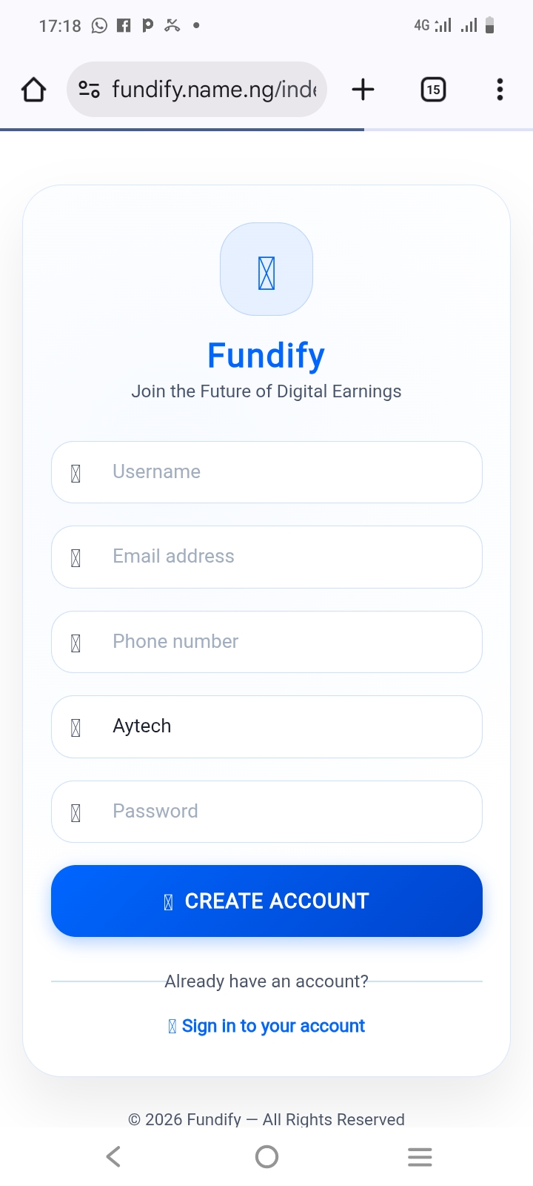Click the icon beside Username field
533x1186 pixels.
point(76,473)
